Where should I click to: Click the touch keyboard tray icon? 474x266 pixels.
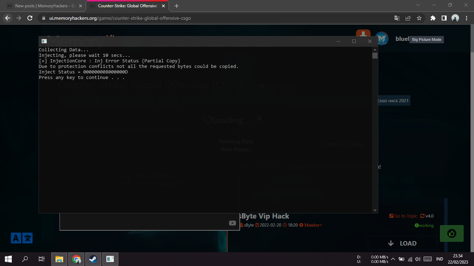click(x=428, y=259)
